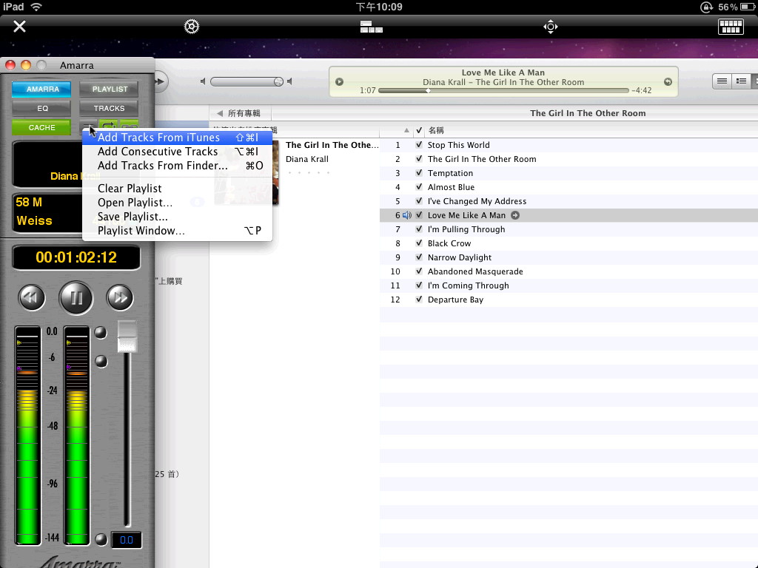Open Amarra playlist menu icon beside CACHE
This screenshot has height=568, width=758.
(x=89, y=126)
